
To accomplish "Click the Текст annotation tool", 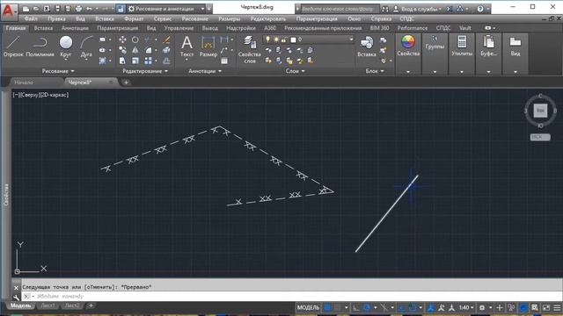I will pyautogui.click(x=186, y=47).
